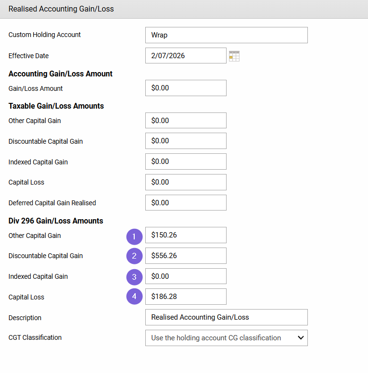
Task: Click the Effective Date label
Action: pos(28,56)
